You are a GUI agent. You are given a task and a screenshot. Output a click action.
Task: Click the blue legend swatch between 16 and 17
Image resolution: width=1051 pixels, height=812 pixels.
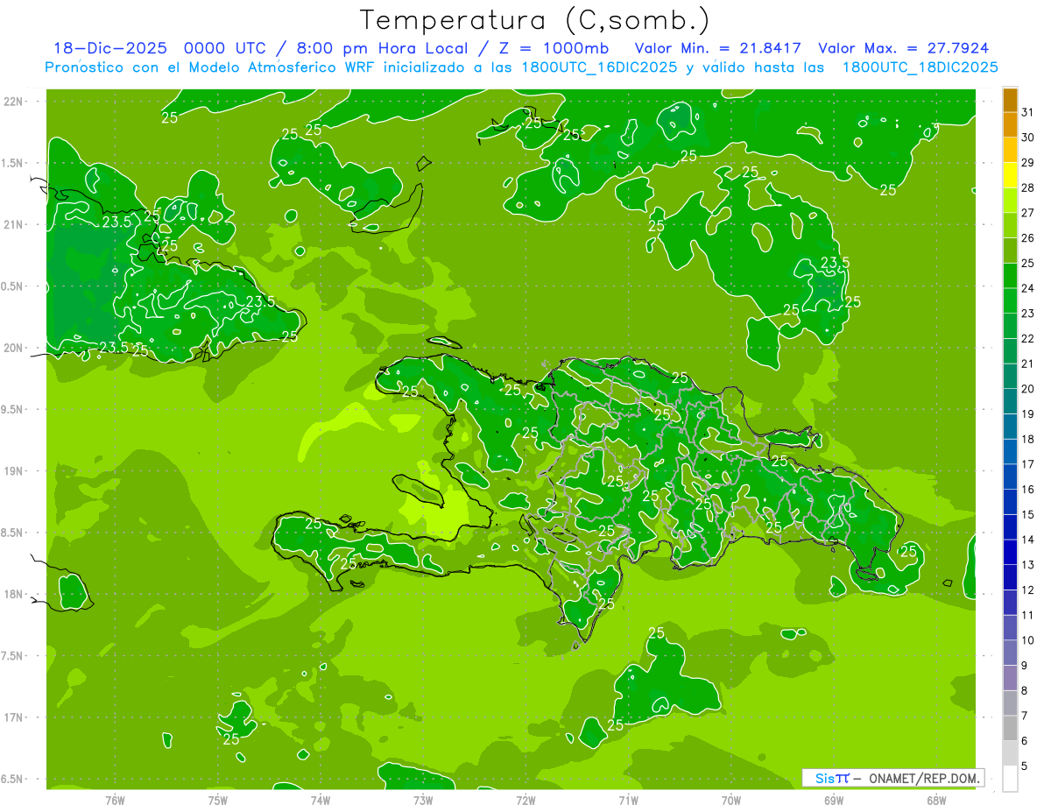click(1010, 477)
